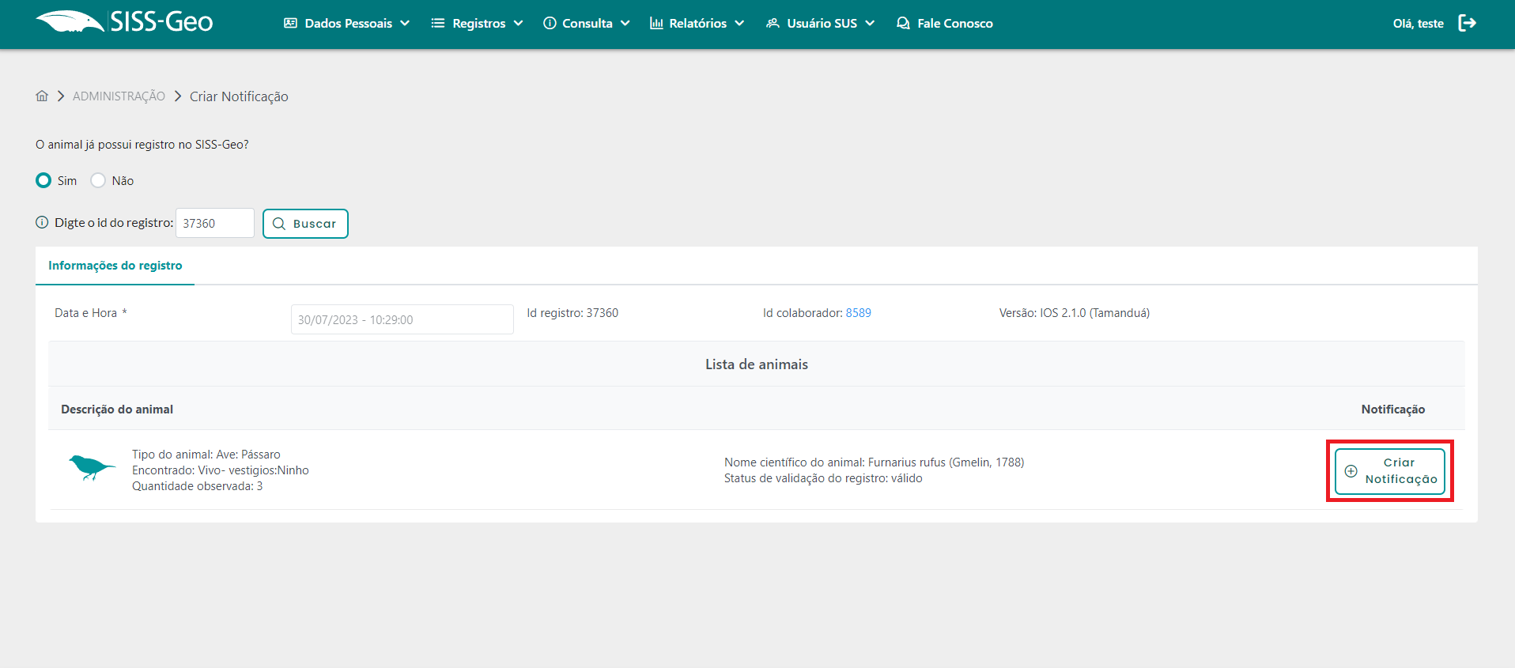
Task: Select the Não radio option
Action: (98, 180)
